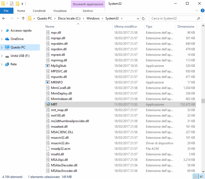Screen dimensions: 205x179
Task: Select the mprddm.dll file name
Action: pyautogui.click(x=59, y=44)
